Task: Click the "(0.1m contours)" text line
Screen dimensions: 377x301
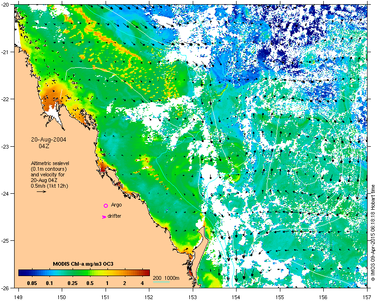Action: [49, 169]
